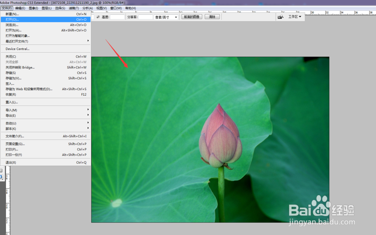Open the Bridge browse icon in options bar

(x=280, y=17)
